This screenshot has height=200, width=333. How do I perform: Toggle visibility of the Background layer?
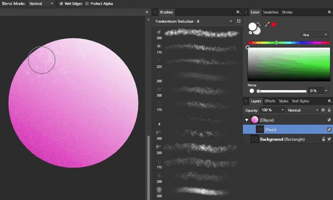point(329,139)
